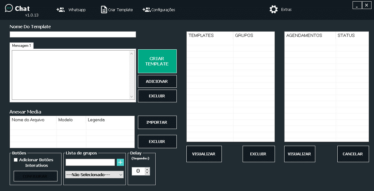Click the Chat speech bubble logo icon
This screenshot has width=374, height=191.
(9, 8)
